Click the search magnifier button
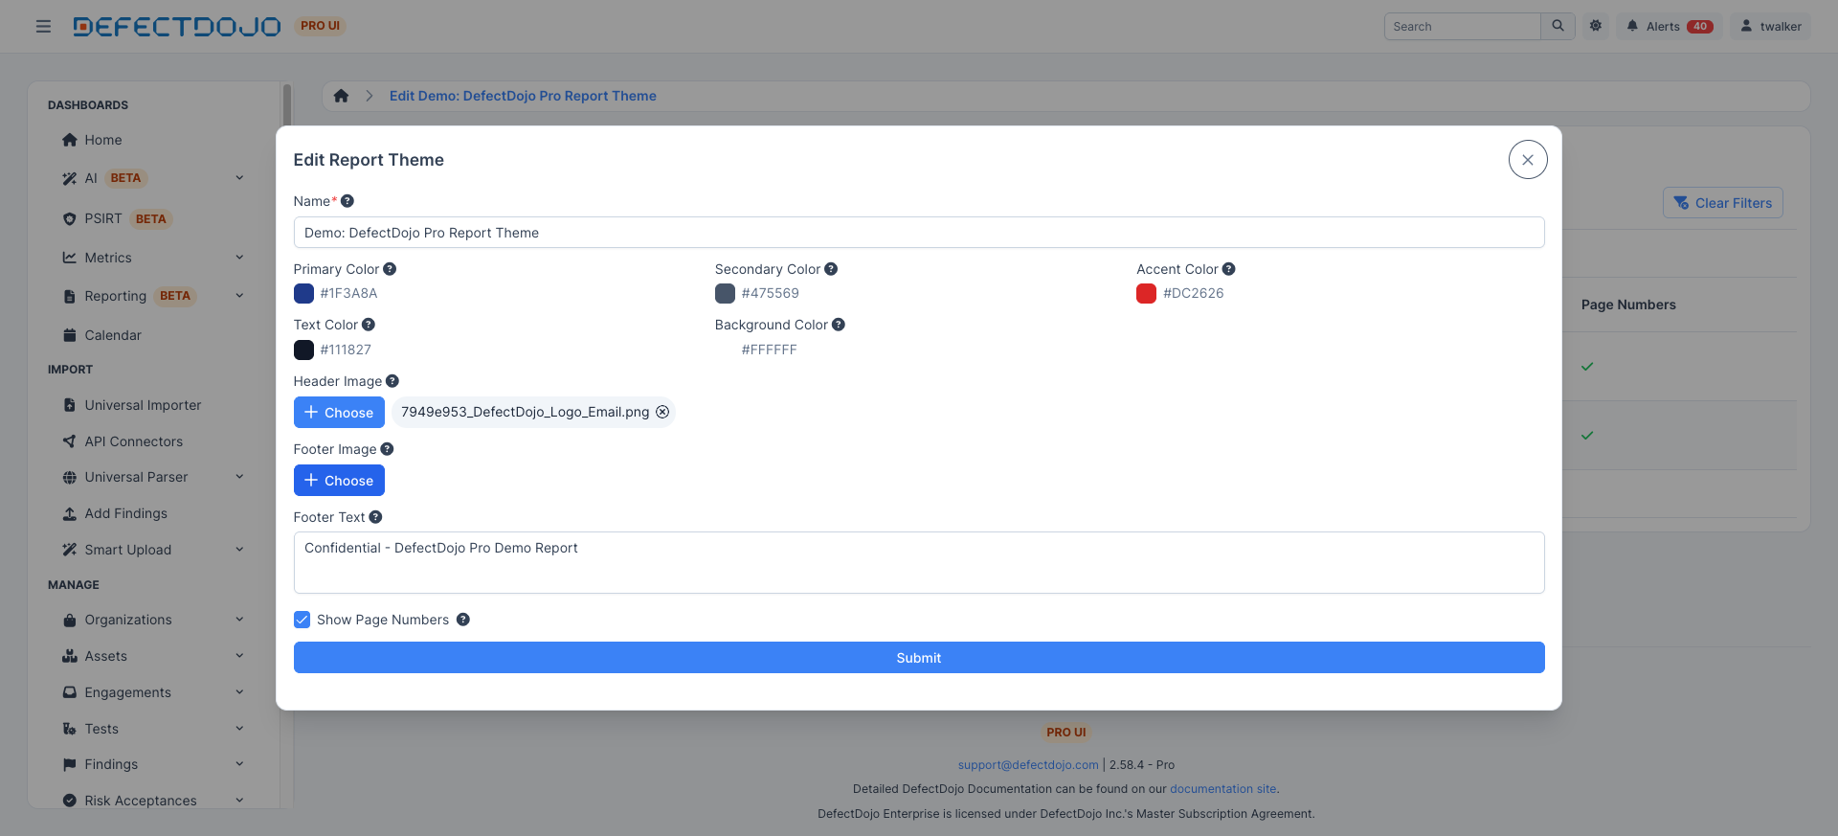The image size is (1838, 836). click(x=1558, y=26)
